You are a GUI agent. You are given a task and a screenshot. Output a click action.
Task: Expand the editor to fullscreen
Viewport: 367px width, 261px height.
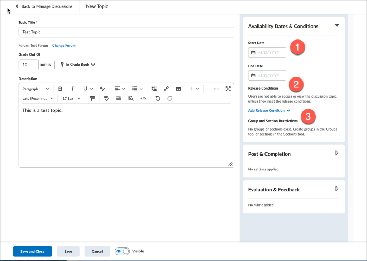(228, 89)
